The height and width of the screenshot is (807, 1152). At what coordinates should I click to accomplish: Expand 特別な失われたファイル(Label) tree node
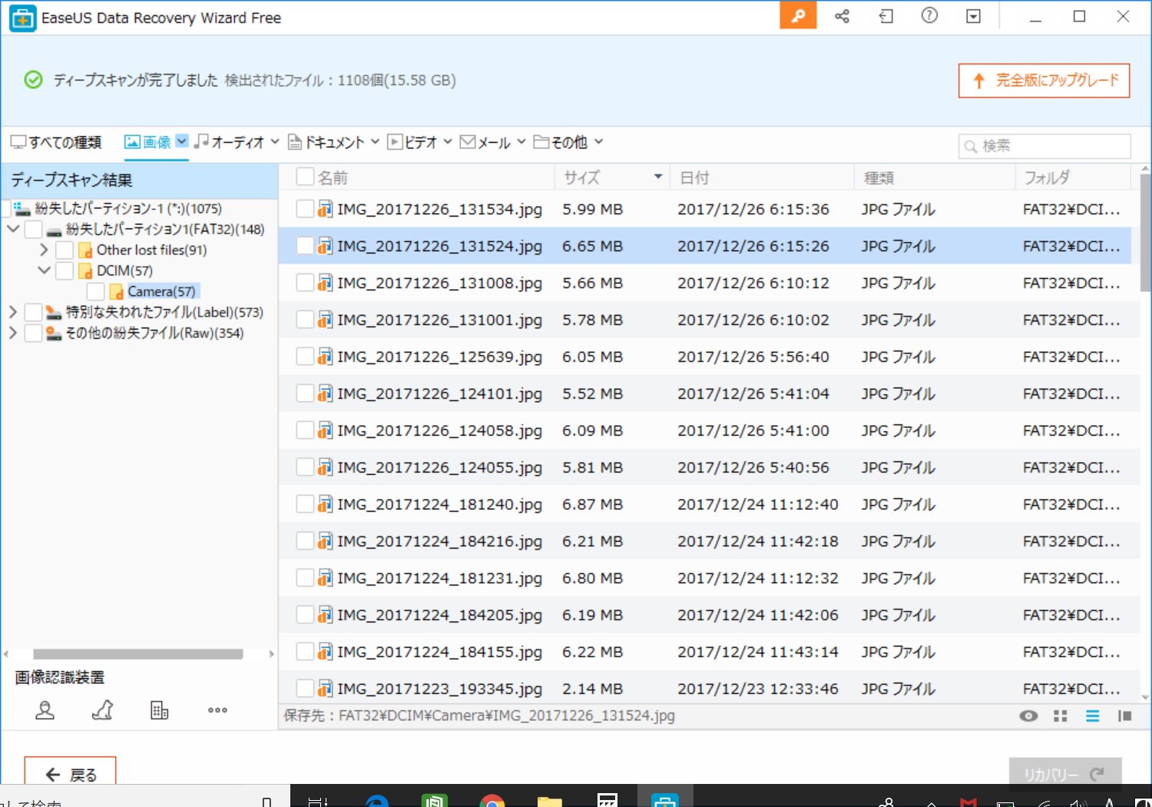[x=12, y=312]
